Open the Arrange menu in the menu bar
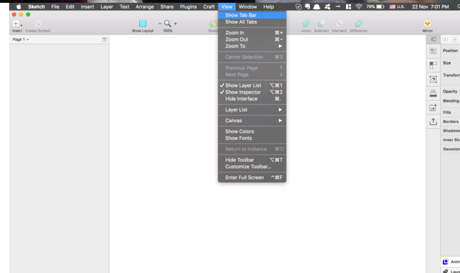Viewport: 460px width, 273px height. [x=145, y=6]
